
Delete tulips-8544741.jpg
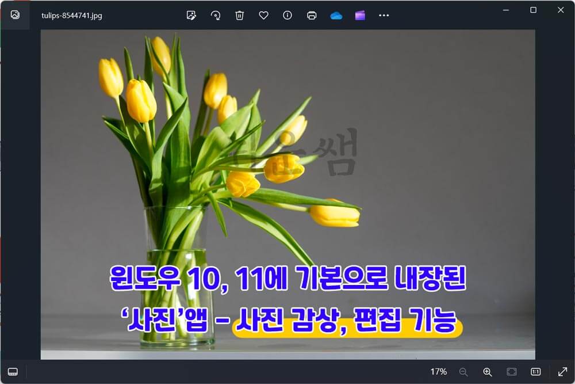pos(240,16)
